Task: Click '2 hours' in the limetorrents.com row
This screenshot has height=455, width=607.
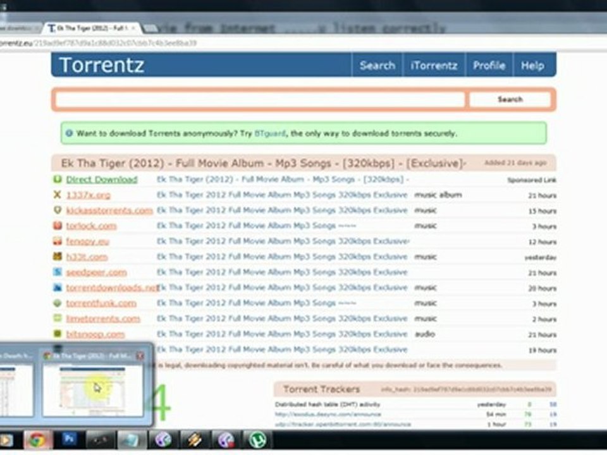Action: point(544,319)
